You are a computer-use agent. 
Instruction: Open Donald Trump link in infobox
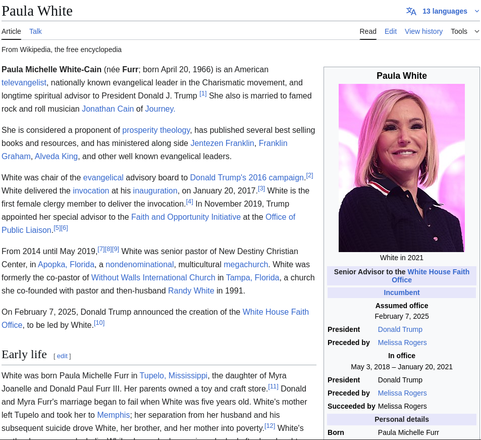tap(400, 329)
